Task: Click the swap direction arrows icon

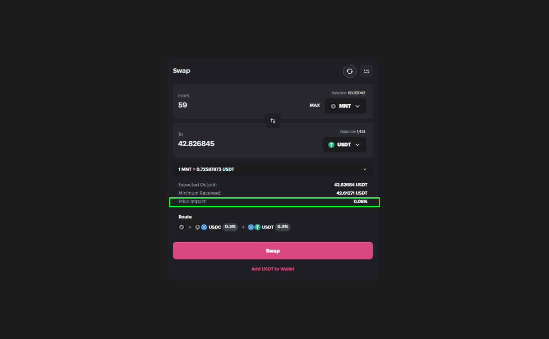Action: (273, 121)
